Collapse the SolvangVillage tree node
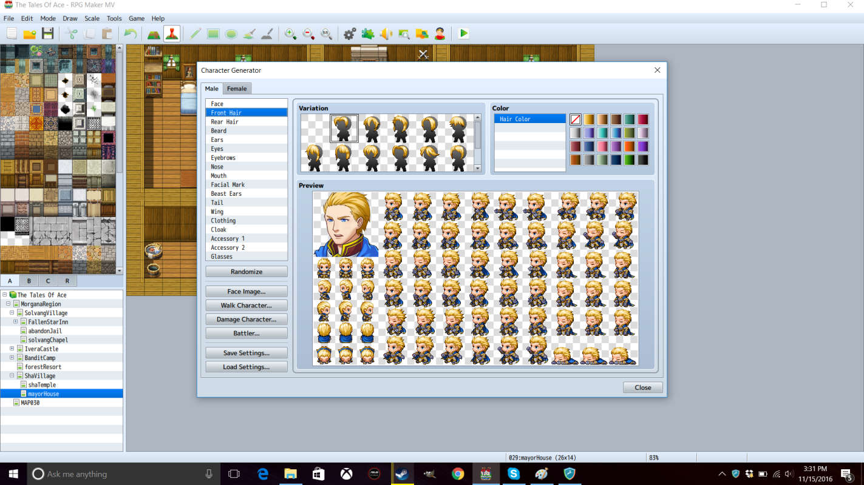This screenshot has width=864, height=485. [12, 313]
